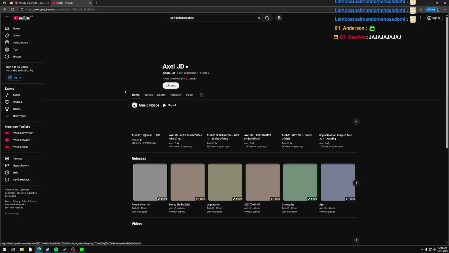Open a new browser tab
This screenshot has height=253, width=449.
96,3
